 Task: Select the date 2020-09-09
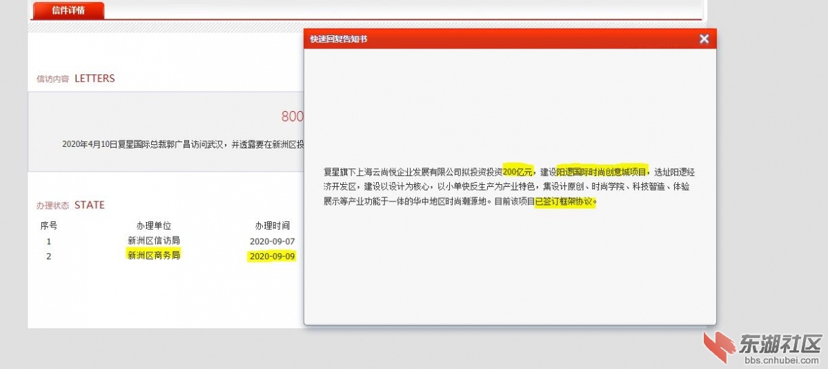pos(272,257)
